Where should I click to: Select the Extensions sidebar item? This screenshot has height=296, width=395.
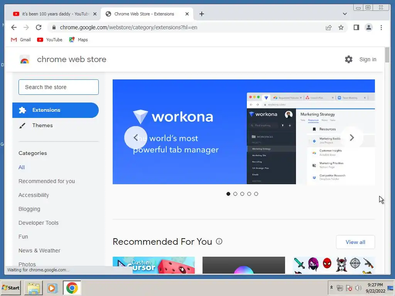[56, 110]
